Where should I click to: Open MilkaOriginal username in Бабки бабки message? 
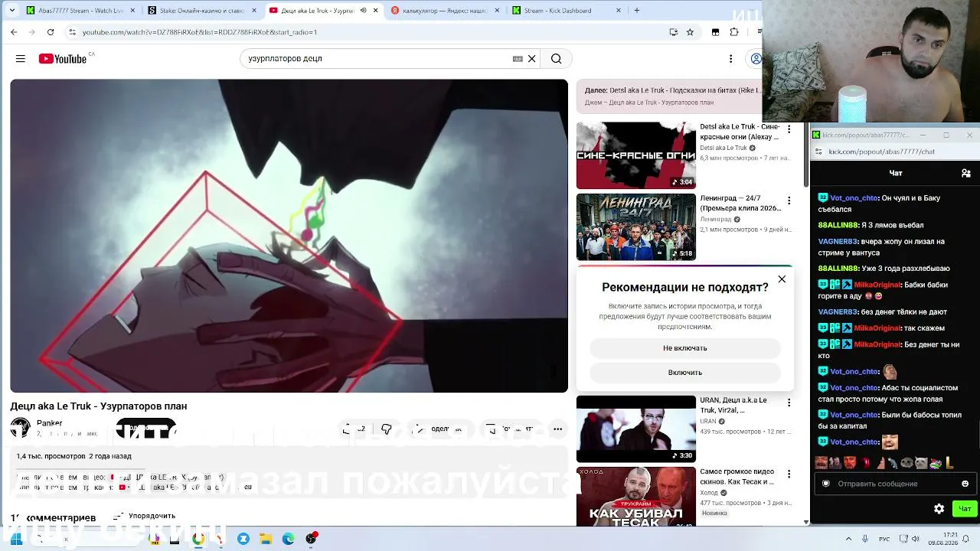(877, 285)
